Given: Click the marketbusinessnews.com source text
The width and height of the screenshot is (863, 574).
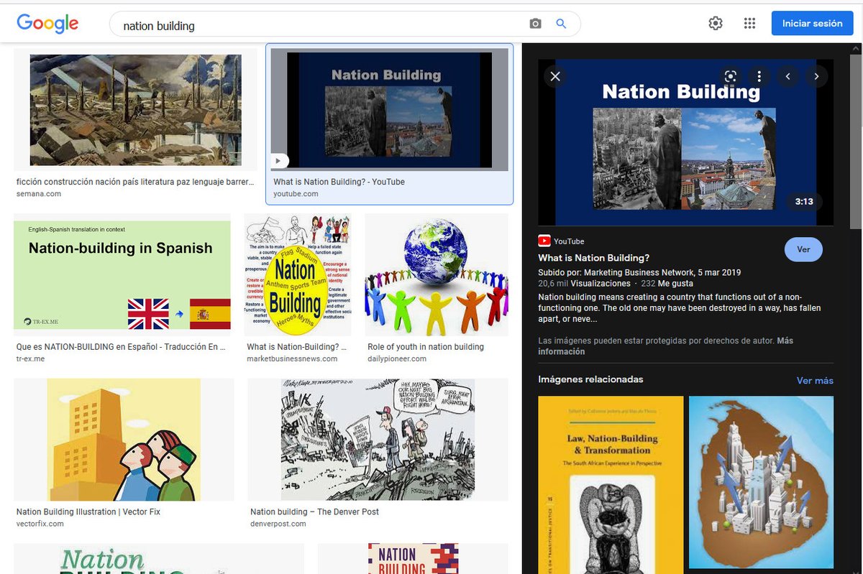Looking at the screenshot, I should tap(292, 358).
